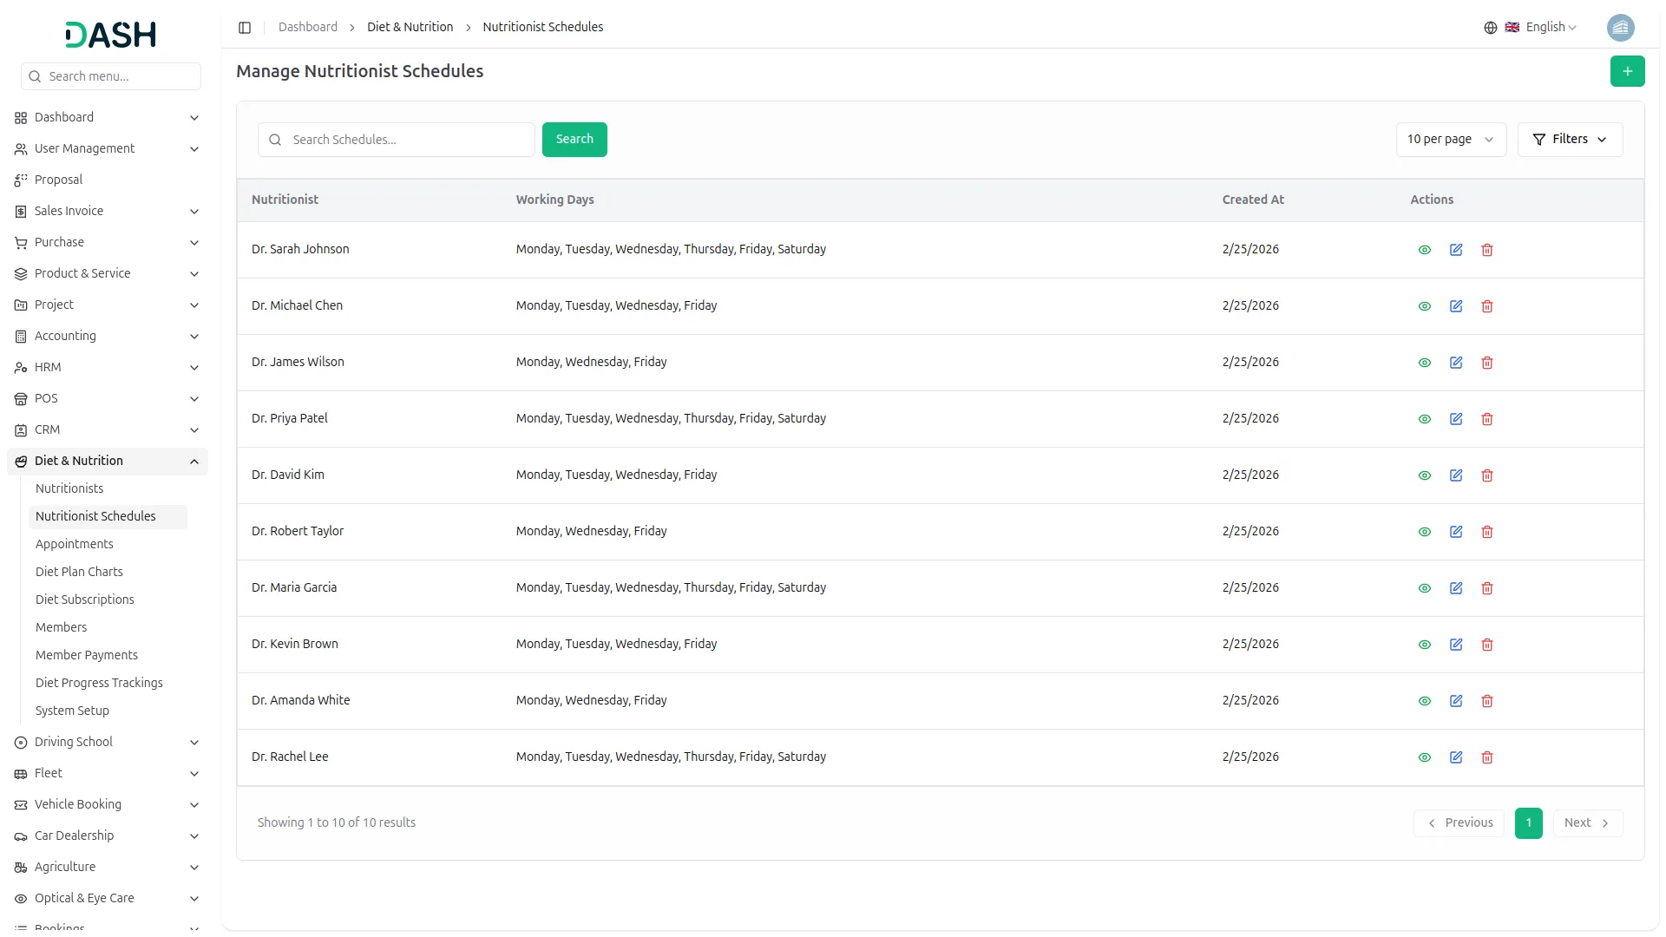Click the green add schedule plus button
1666x937 pixels.
click(1627, 71)
